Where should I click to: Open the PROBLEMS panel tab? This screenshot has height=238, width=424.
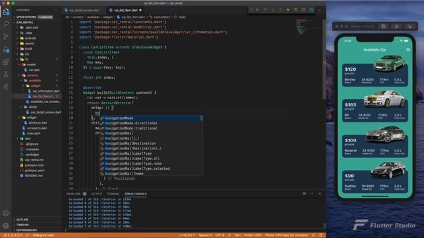(x=76, y=194)
